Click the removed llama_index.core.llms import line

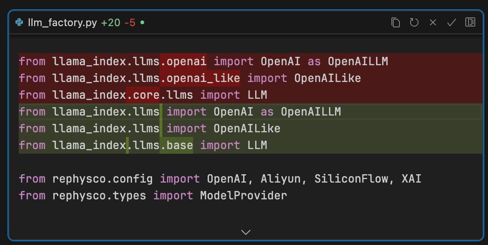coord(251,95)
